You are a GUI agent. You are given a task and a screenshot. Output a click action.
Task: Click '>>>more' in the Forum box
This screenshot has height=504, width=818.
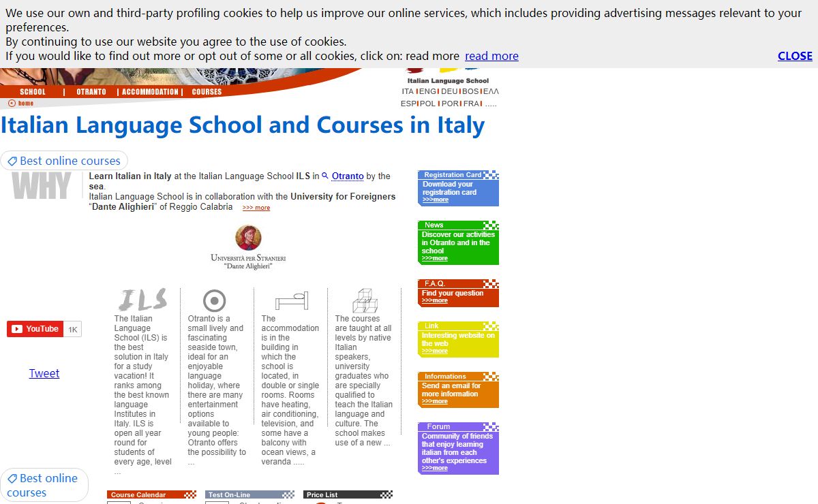click(x=435, y=468)
